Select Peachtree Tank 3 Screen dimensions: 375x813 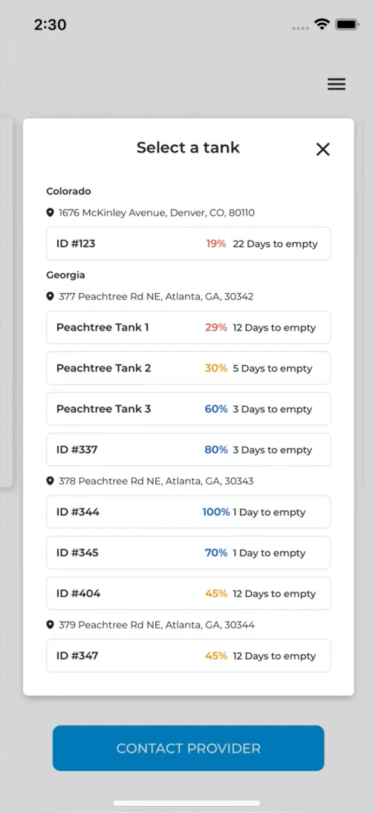click(188, 409)
